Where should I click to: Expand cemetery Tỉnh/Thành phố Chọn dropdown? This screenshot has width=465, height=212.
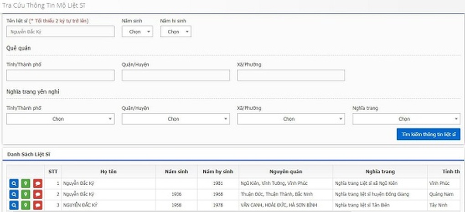tap(60, 119)
